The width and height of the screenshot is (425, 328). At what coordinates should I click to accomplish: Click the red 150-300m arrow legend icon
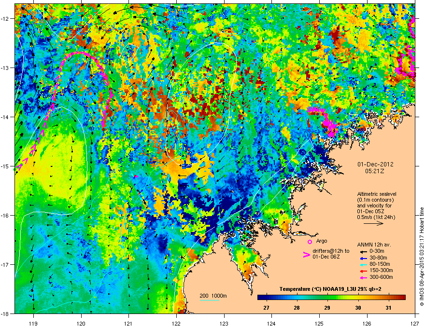tap(363, 271)
